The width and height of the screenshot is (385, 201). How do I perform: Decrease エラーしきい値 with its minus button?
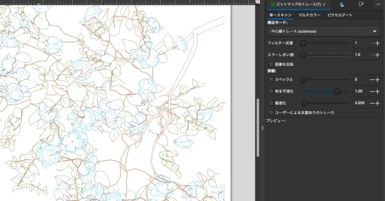coord(372,55)
